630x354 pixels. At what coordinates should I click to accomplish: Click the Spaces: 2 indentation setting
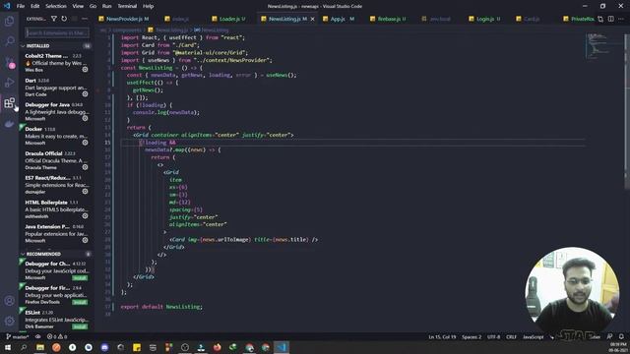tap(472, 336)
